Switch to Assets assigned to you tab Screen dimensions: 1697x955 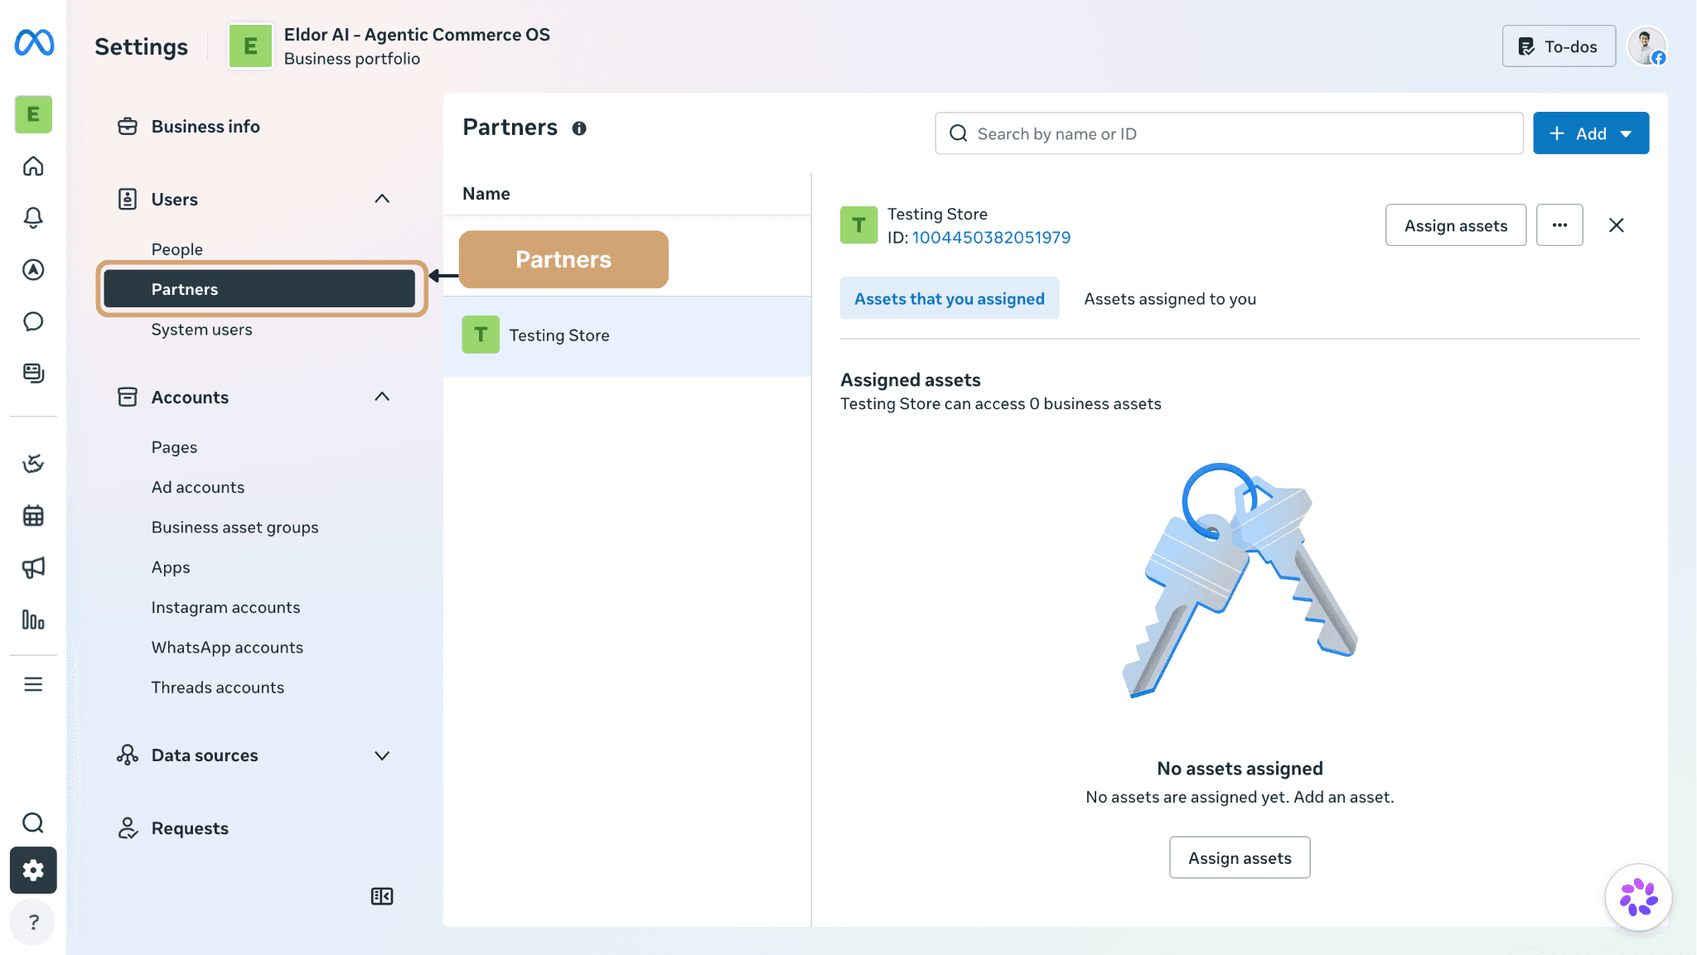click(1170, 299)
